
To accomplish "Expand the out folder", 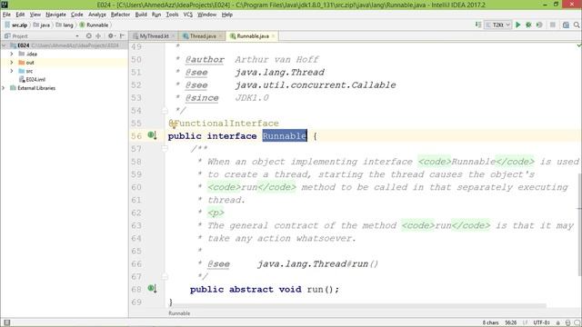I will point(12,63).
